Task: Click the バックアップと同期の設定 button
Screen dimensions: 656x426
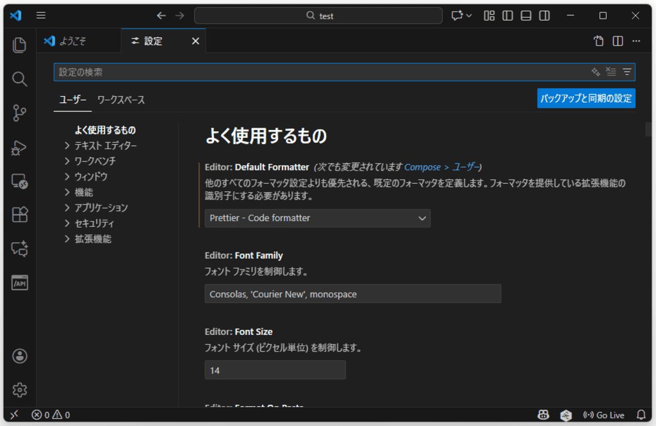Action: click(586, 98)
